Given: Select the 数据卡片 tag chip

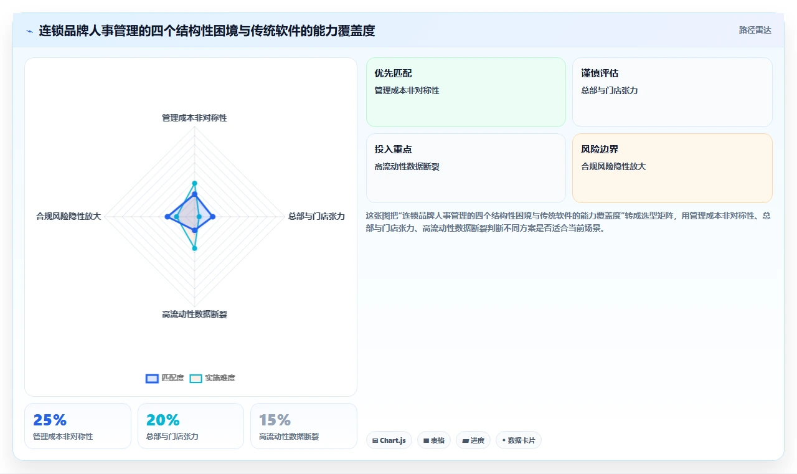Looking at the screenshot, I should [x=519, y=440].
